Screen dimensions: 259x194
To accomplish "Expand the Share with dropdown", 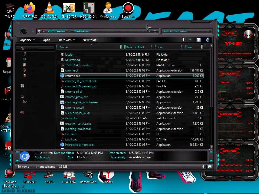I will [x=66, y=40].
